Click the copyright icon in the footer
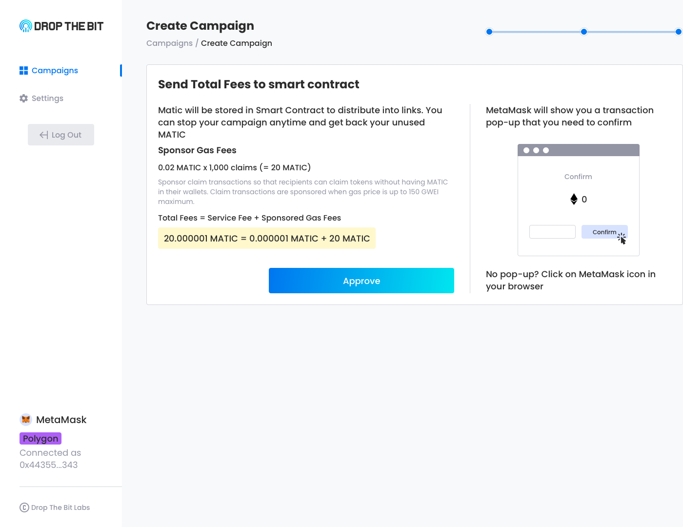Viewport: 683px width, 527px height. click(x=24, y=507)
